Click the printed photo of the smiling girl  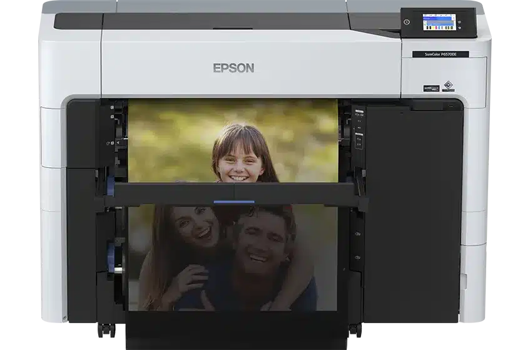click(x=233, y=141)
